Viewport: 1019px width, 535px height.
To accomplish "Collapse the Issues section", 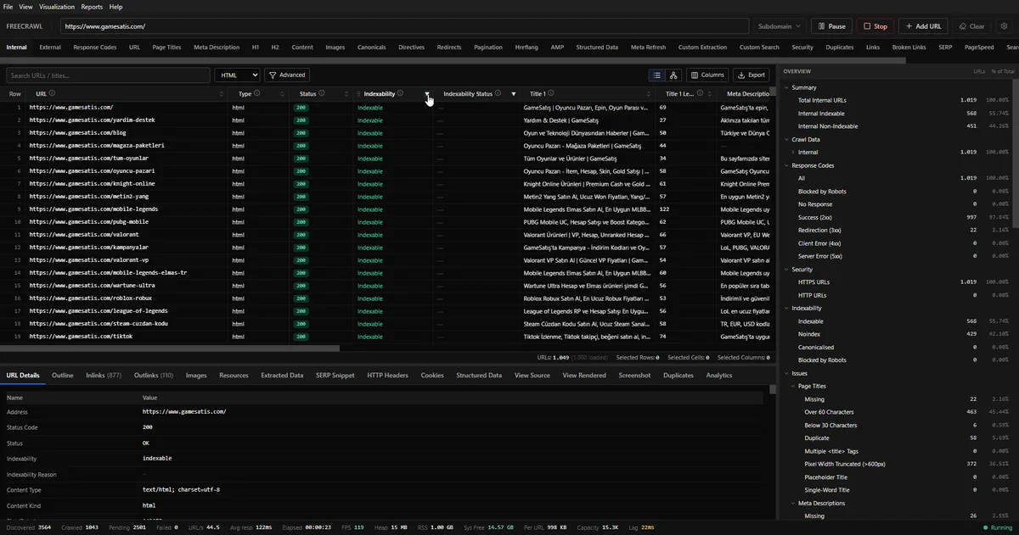I will click(x=786, y=373).
